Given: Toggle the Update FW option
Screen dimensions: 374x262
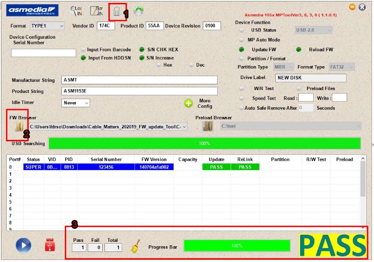Looking at the screenshot, I should coord(241,49).
